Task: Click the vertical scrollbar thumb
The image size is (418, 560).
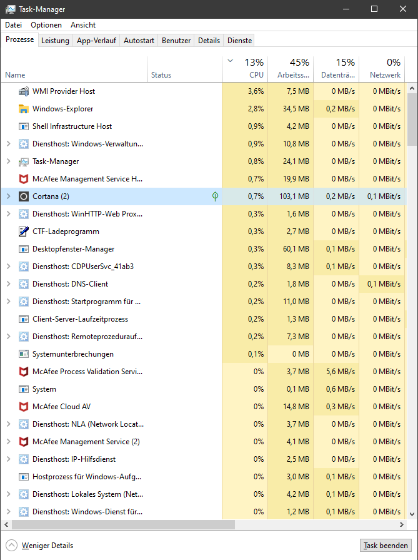Action: point(412,119)
